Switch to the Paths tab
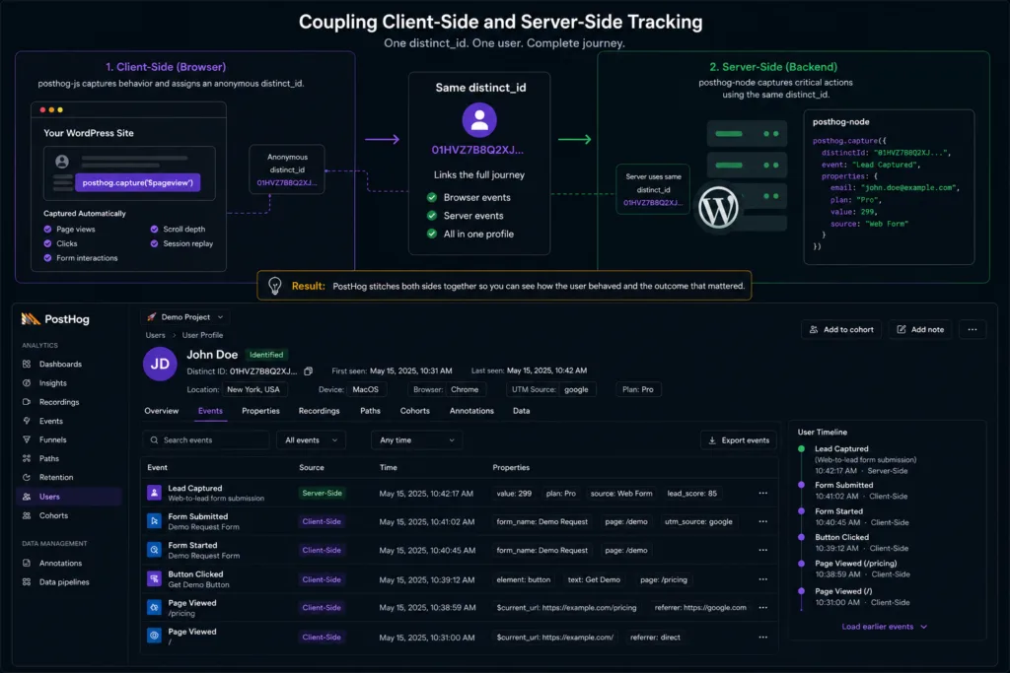Viewport: 1010px width, 673px height. (x=371, y=411)
